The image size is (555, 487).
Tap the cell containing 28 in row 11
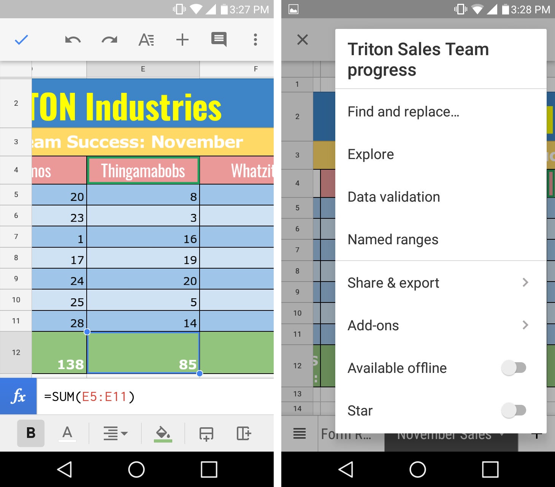tap(59, 321)
